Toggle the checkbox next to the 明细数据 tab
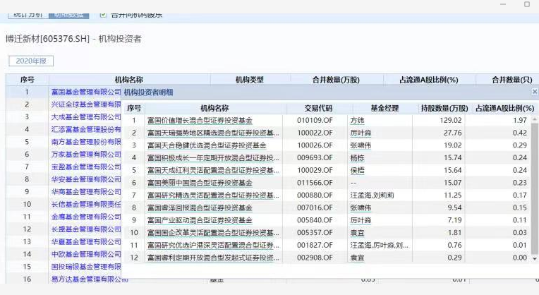The width and height of the screenshot is (539, 295). [x=103, y=15]
